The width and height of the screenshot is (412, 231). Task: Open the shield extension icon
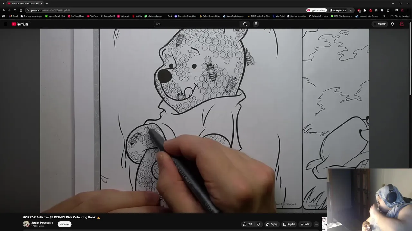pyautogui.click(x=382, y=10)
